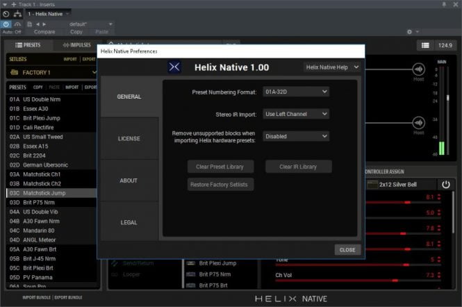Expand the arrow next to the settings gear
Screen dimensions: 462x307
[418, 31]
